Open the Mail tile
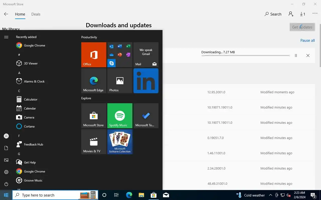This screenshot has height=200, width=321. (x=146, y=55)
